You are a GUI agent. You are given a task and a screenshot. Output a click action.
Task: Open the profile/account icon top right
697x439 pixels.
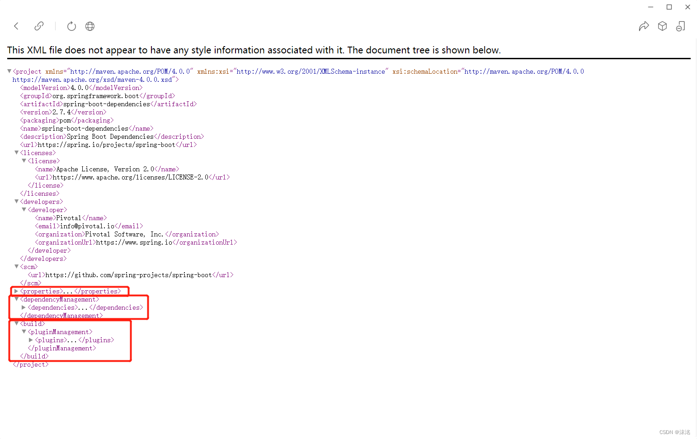[x=681, y=26]
